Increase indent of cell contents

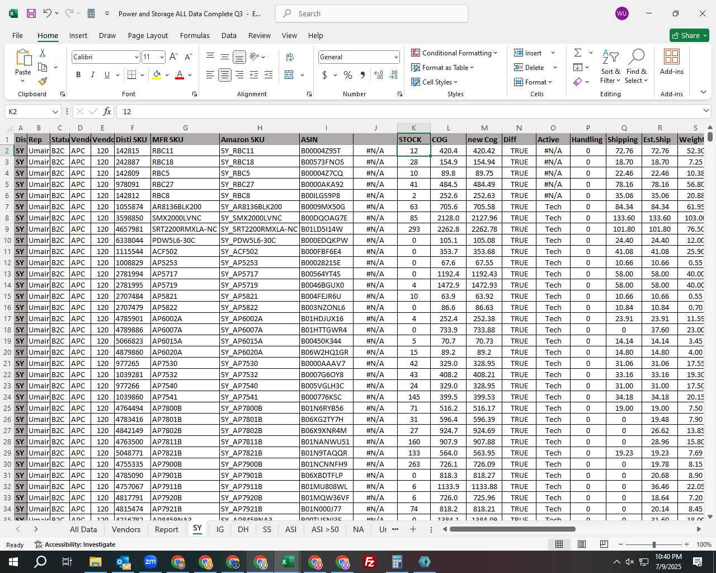pos(268,75)
